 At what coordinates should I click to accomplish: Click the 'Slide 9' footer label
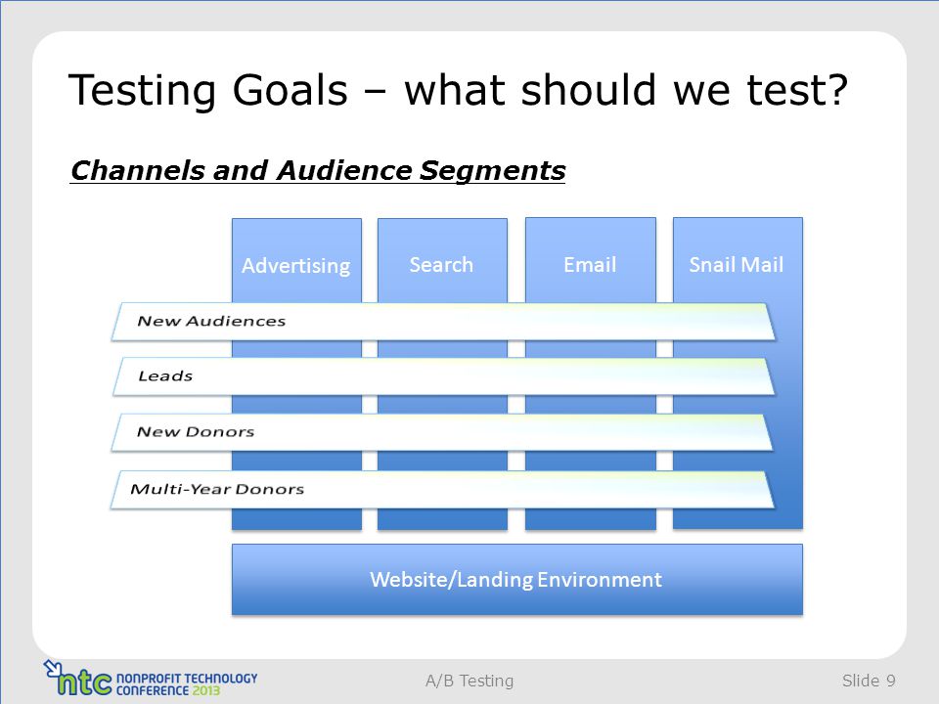pyautogui.click(x=869, y=681)
